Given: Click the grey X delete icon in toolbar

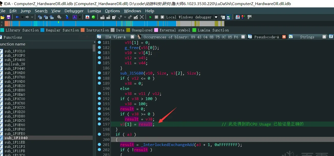Looking at the screenshot, I should [142, 17].
